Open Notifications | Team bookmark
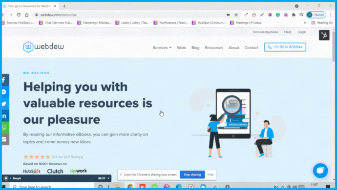 click(170, 23)
